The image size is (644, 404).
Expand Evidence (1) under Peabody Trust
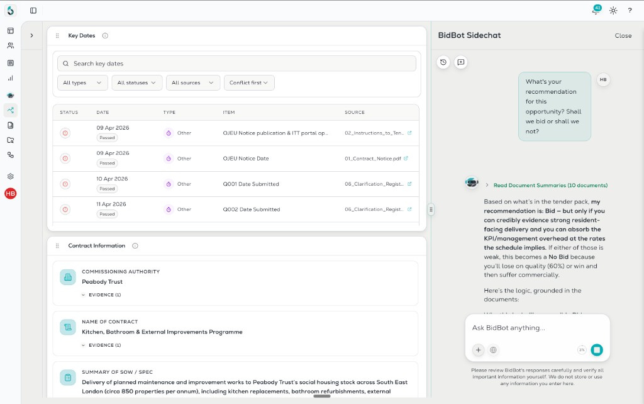101,295
